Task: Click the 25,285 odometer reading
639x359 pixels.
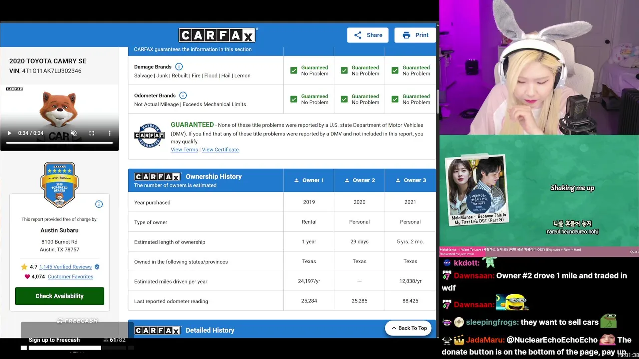Action: click(359, 301)
